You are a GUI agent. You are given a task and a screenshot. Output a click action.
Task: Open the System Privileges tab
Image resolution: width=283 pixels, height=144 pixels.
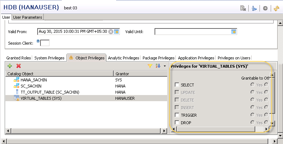(x=50, y=58)
